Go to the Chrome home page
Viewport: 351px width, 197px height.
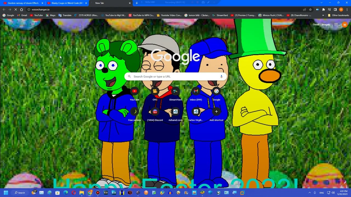click(22, 9)
